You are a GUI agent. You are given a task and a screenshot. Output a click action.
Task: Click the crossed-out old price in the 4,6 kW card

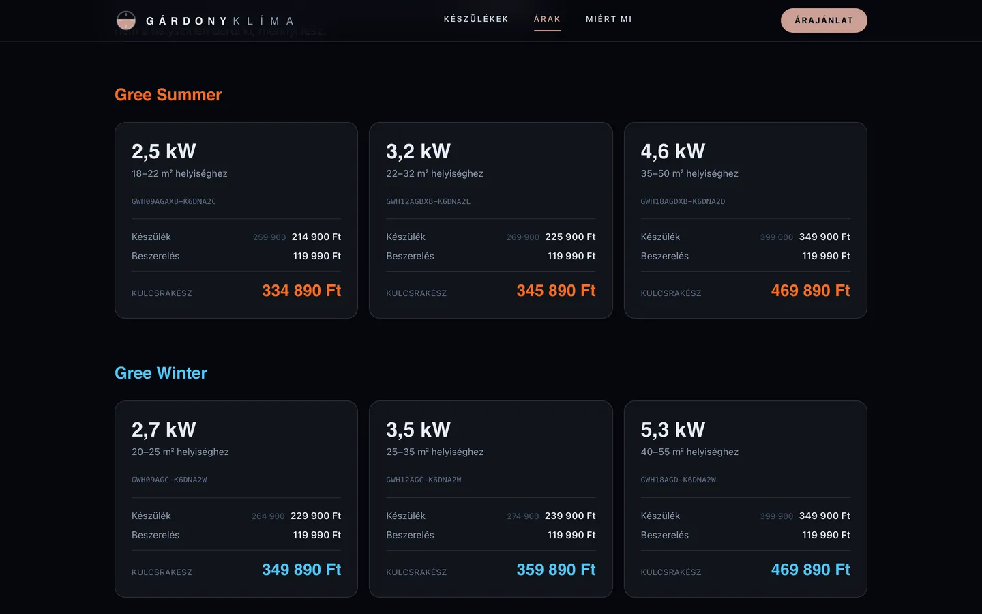tap(777, 237)
